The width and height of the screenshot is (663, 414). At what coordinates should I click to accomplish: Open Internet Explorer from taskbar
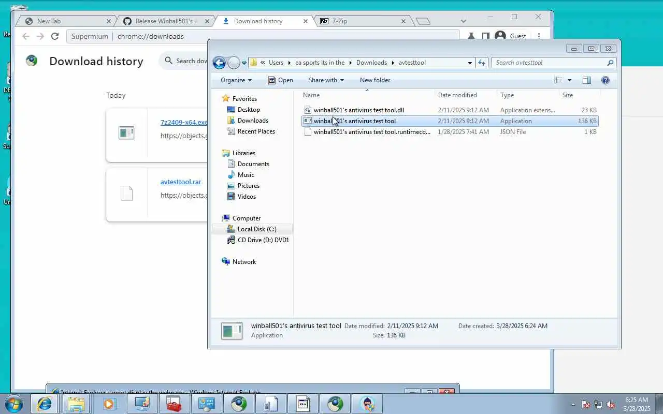point(45,404)
